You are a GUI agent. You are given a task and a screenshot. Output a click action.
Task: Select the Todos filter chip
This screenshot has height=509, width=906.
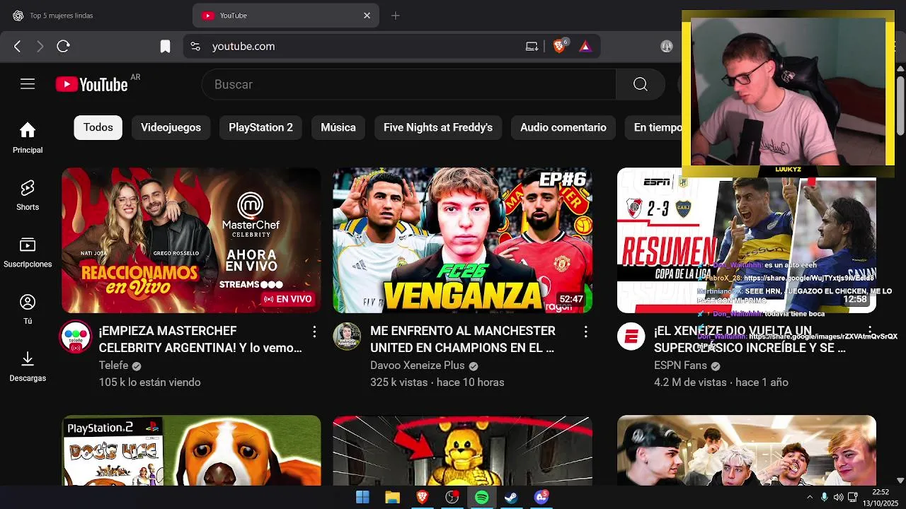98,127
